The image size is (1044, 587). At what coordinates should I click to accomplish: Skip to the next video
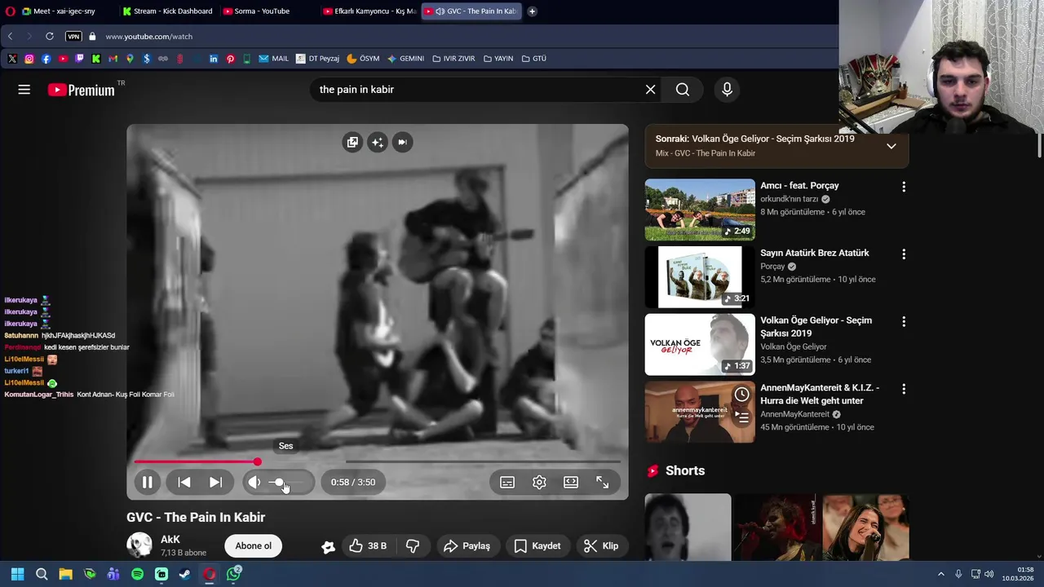(215, 482)
